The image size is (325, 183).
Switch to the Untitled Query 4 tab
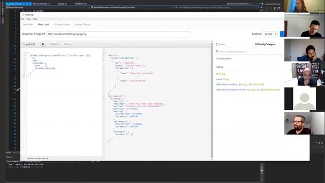[83, 24]
